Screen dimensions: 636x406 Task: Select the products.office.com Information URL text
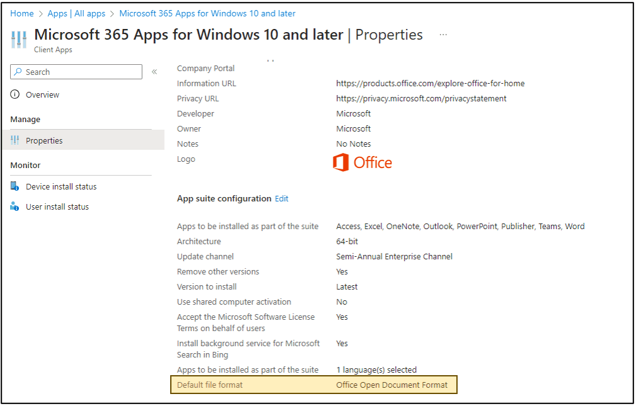[x=430, y=84]
